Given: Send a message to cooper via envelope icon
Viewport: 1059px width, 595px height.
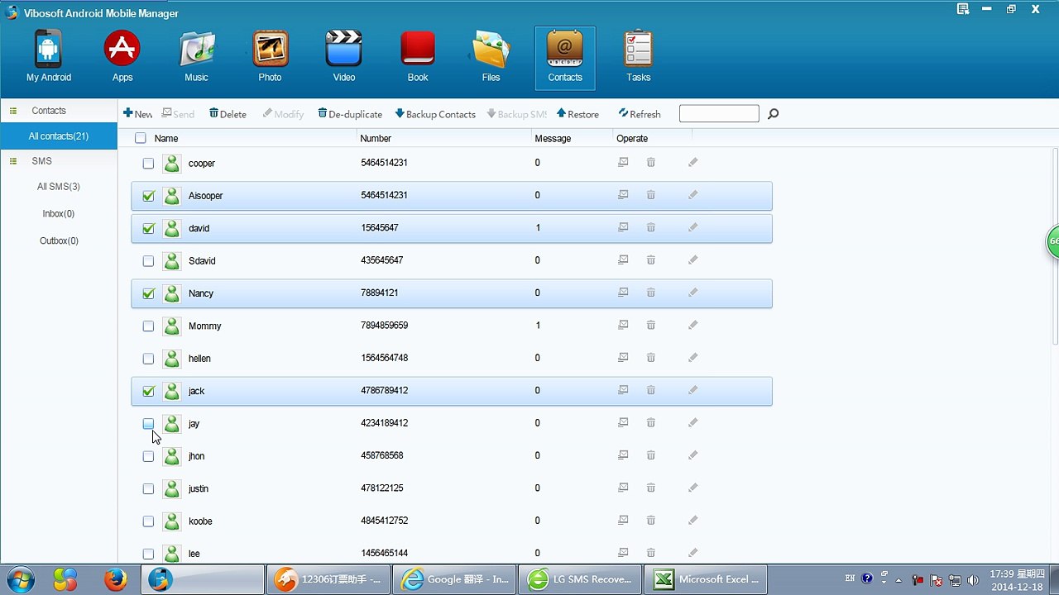Looking at the screenshot, I should tap(623, 163).
